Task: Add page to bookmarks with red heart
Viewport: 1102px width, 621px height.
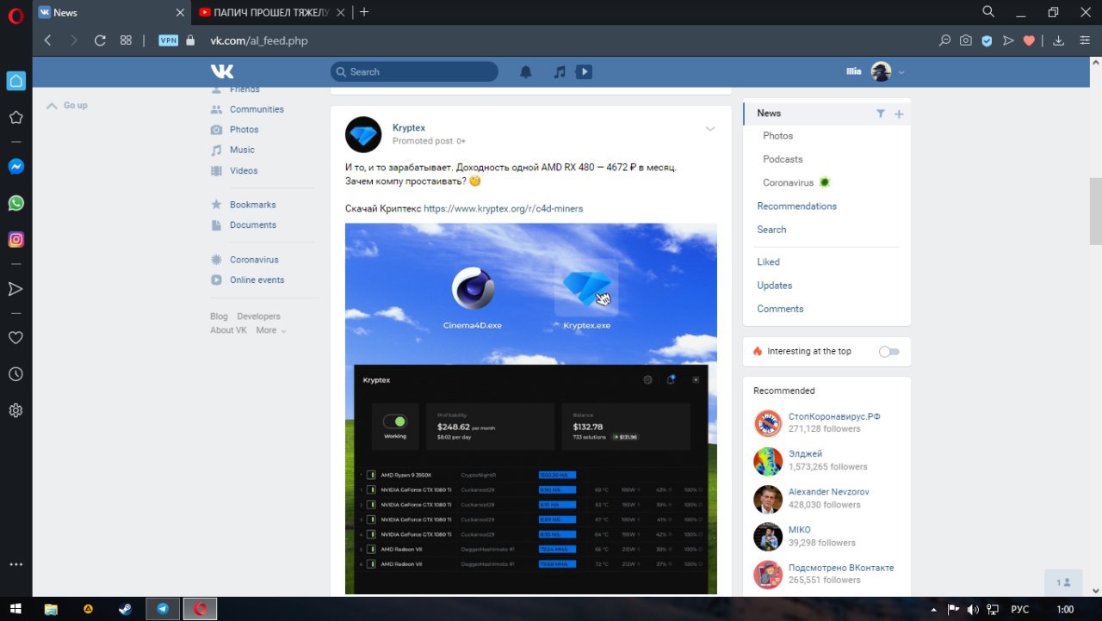Action: 1029,40
